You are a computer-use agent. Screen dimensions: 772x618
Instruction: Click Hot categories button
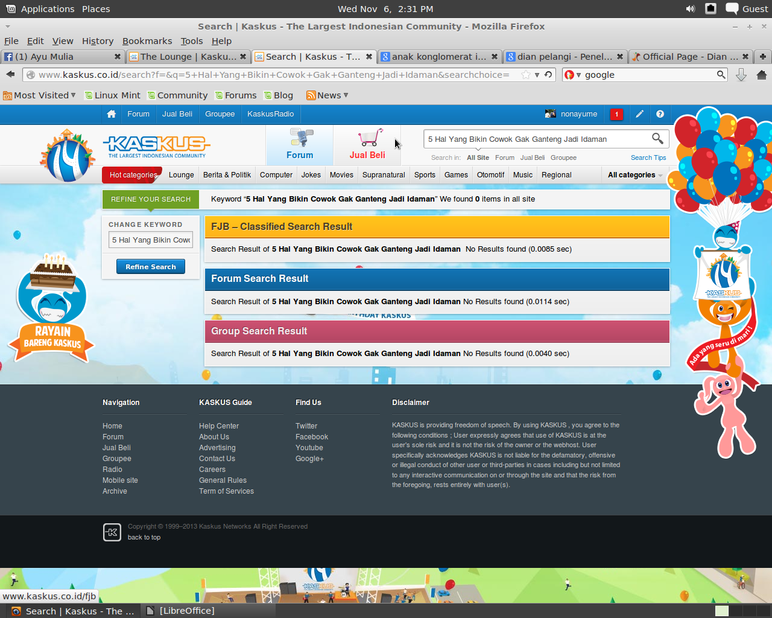coord(133,175)
